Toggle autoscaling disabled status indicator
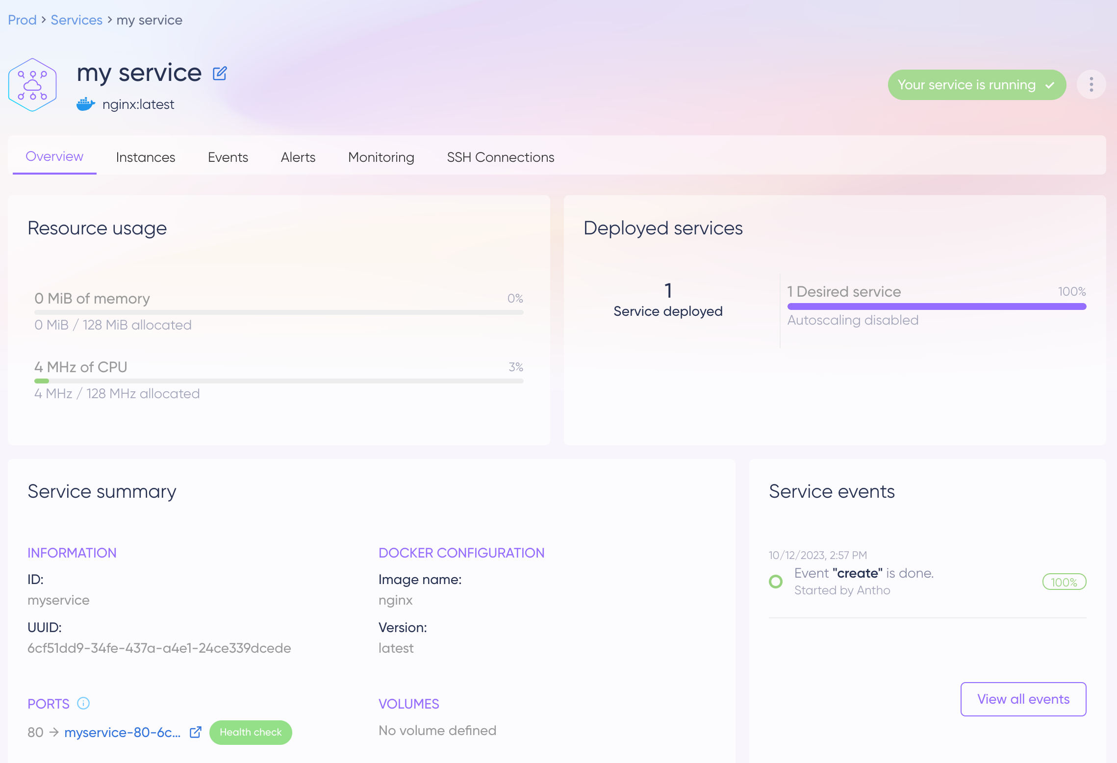This screenshot has height=763, width=1117. point(852,321)
